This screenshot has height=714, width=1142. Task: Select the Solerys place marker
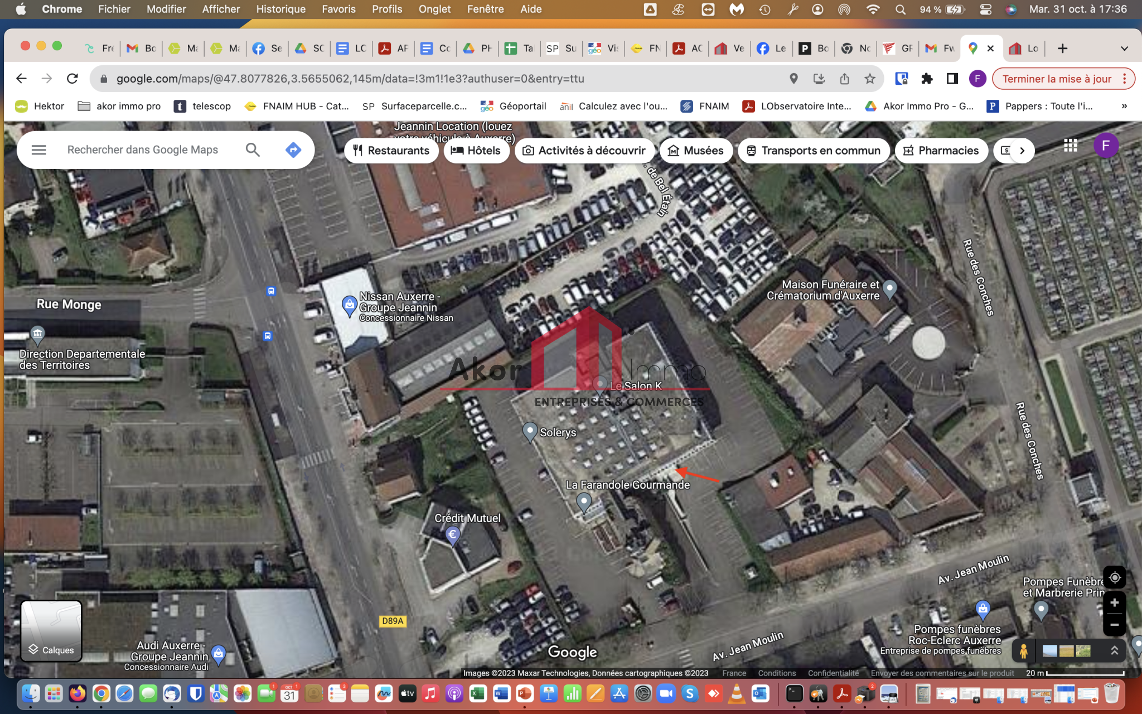(x=529, y=432)
